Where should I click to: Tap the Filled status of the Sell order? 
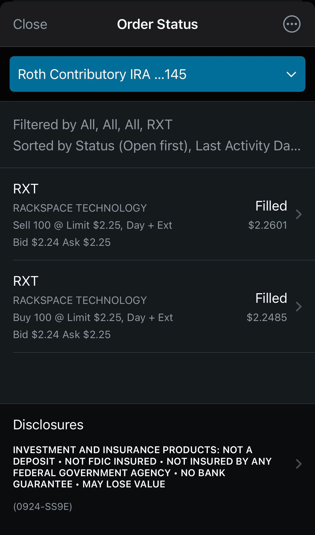click(271, 206)
